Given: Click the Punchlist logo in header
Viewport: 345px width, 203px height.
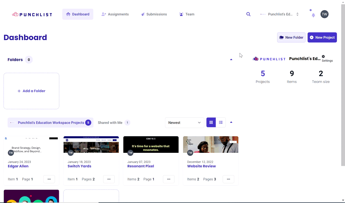Looking at the screenshot, I should [x=32, y=14].
